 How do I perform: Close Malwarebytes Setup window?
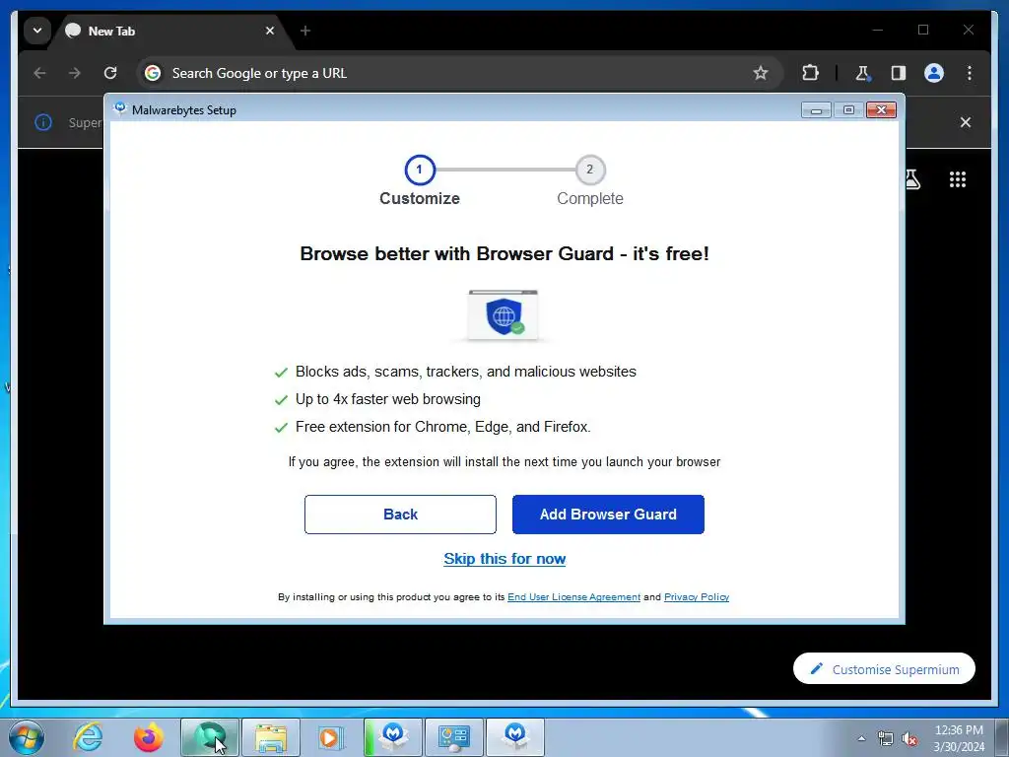click(x=881, y=110)
